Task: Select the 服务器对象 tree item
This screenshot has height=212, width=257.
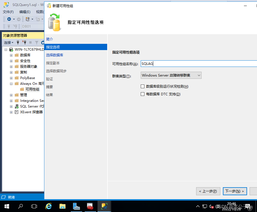Action: click(x=29, y=67)
